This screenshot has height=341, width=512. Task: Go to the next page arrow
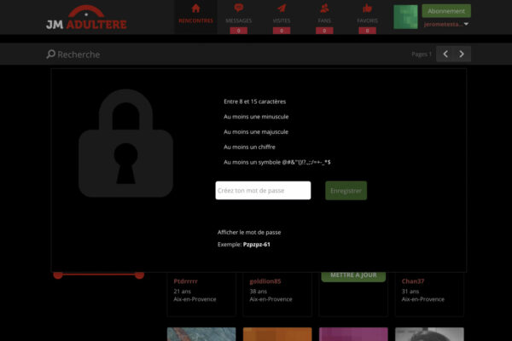point(462,54)
